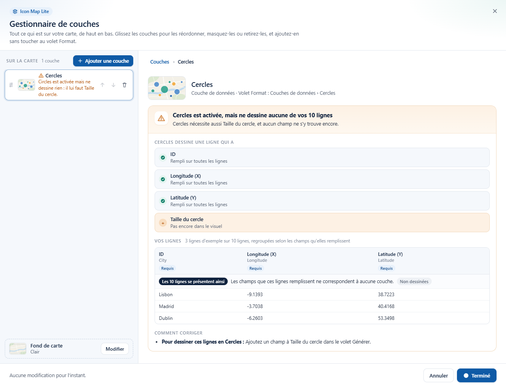Delete the Cercles layer with trash icon
This screenshot has height=387, width=506.
[125, 85]
